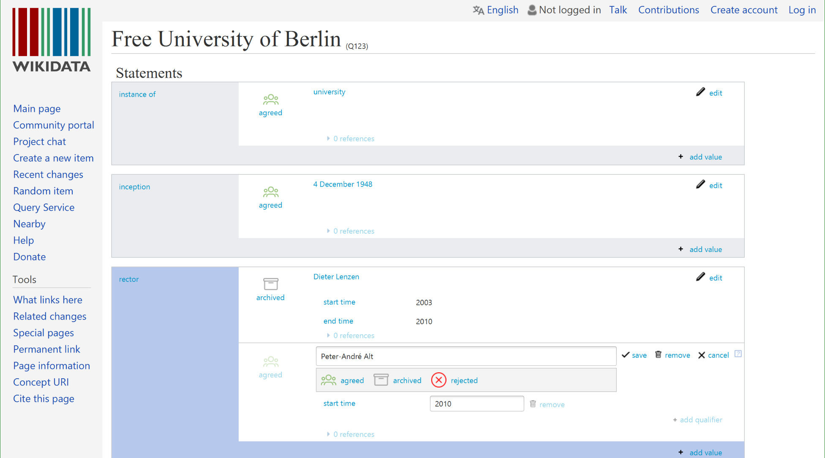Image resolution: width=825 pixels, height=458 pixels.
Task: Click add value under inception
Action: [x=705, y=249]
